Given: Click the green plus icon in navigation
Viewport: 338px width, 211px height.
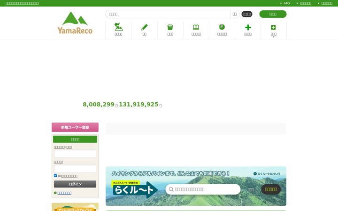Looking at the screenshot, I should pos(248,30).
